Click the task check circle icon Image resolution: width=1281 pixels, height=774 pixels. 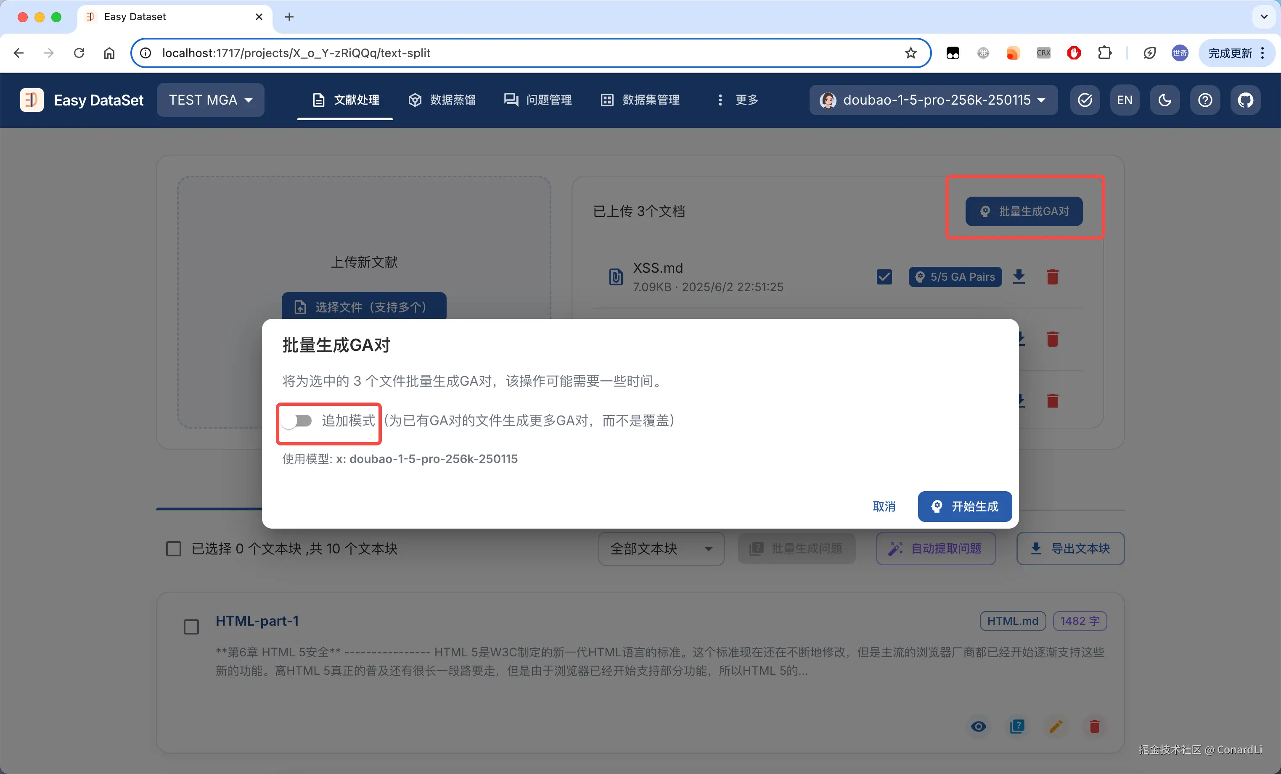point(1085,100)
